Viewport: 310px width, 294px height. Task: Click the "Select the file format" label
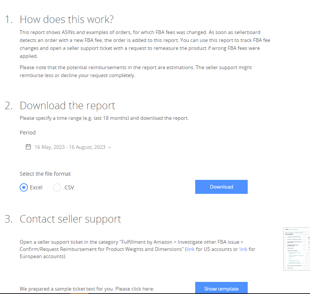click(45, 174)
